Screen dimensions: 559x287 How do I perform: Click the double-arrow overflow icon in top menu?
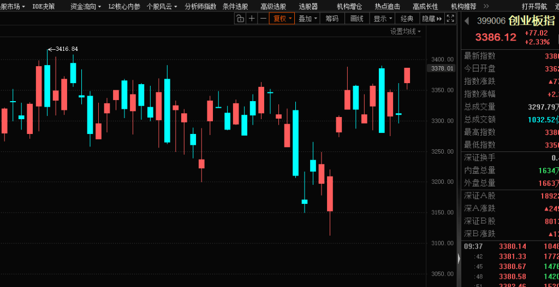click(x=487, y=7)
